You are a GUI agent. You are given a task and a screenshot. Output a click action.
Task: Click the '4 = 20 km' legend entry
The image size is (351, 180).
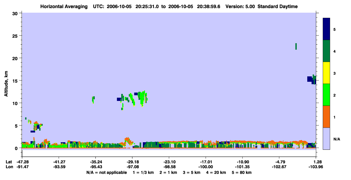(x=216, y=172)
